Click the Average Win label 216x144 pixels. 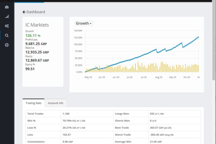coord(123,142)
